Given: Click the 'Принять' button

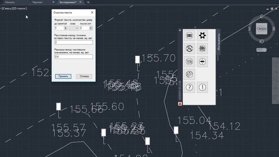Looking at the screenshot, I should point(63,76).
